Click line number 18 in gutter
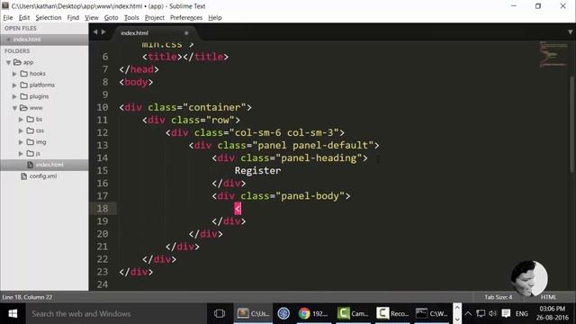 click(x=103, y=209)
